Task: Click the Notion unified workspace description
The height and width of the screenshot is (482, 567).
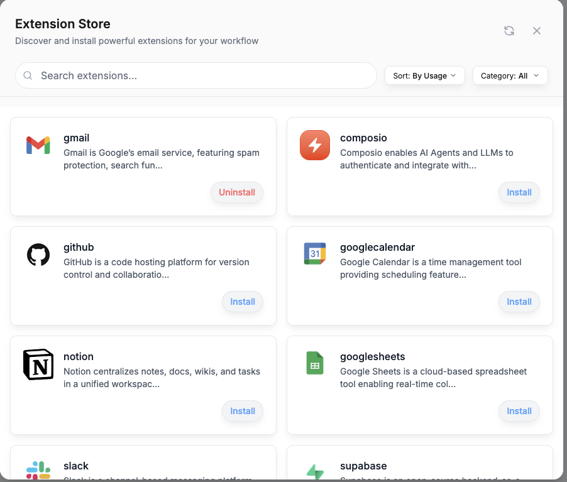Action: (x=162, y=378)
